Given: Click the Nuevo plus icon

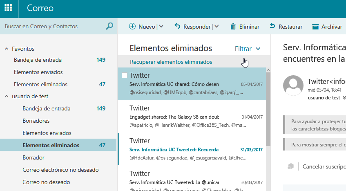Looking at the screenshot, I should [x=132, y=26].
